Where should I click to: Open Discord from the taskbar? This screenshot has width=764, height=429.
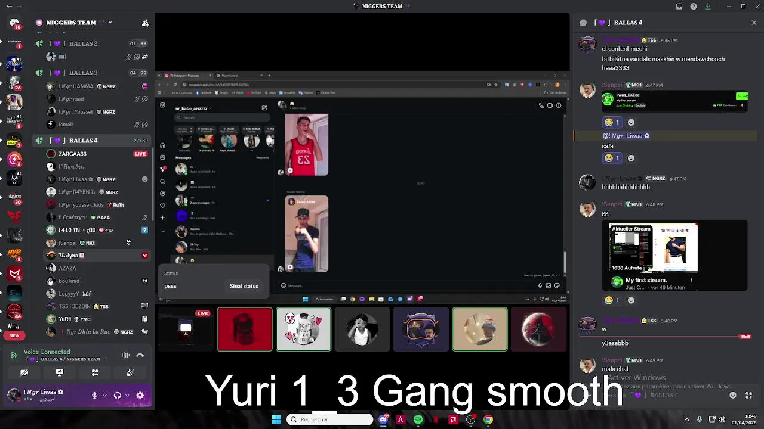[x=383, y=419]
